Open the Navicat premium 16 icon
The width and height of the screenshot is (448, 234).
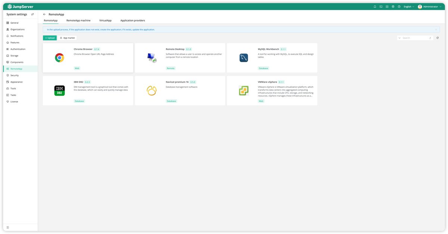point(152,90)
